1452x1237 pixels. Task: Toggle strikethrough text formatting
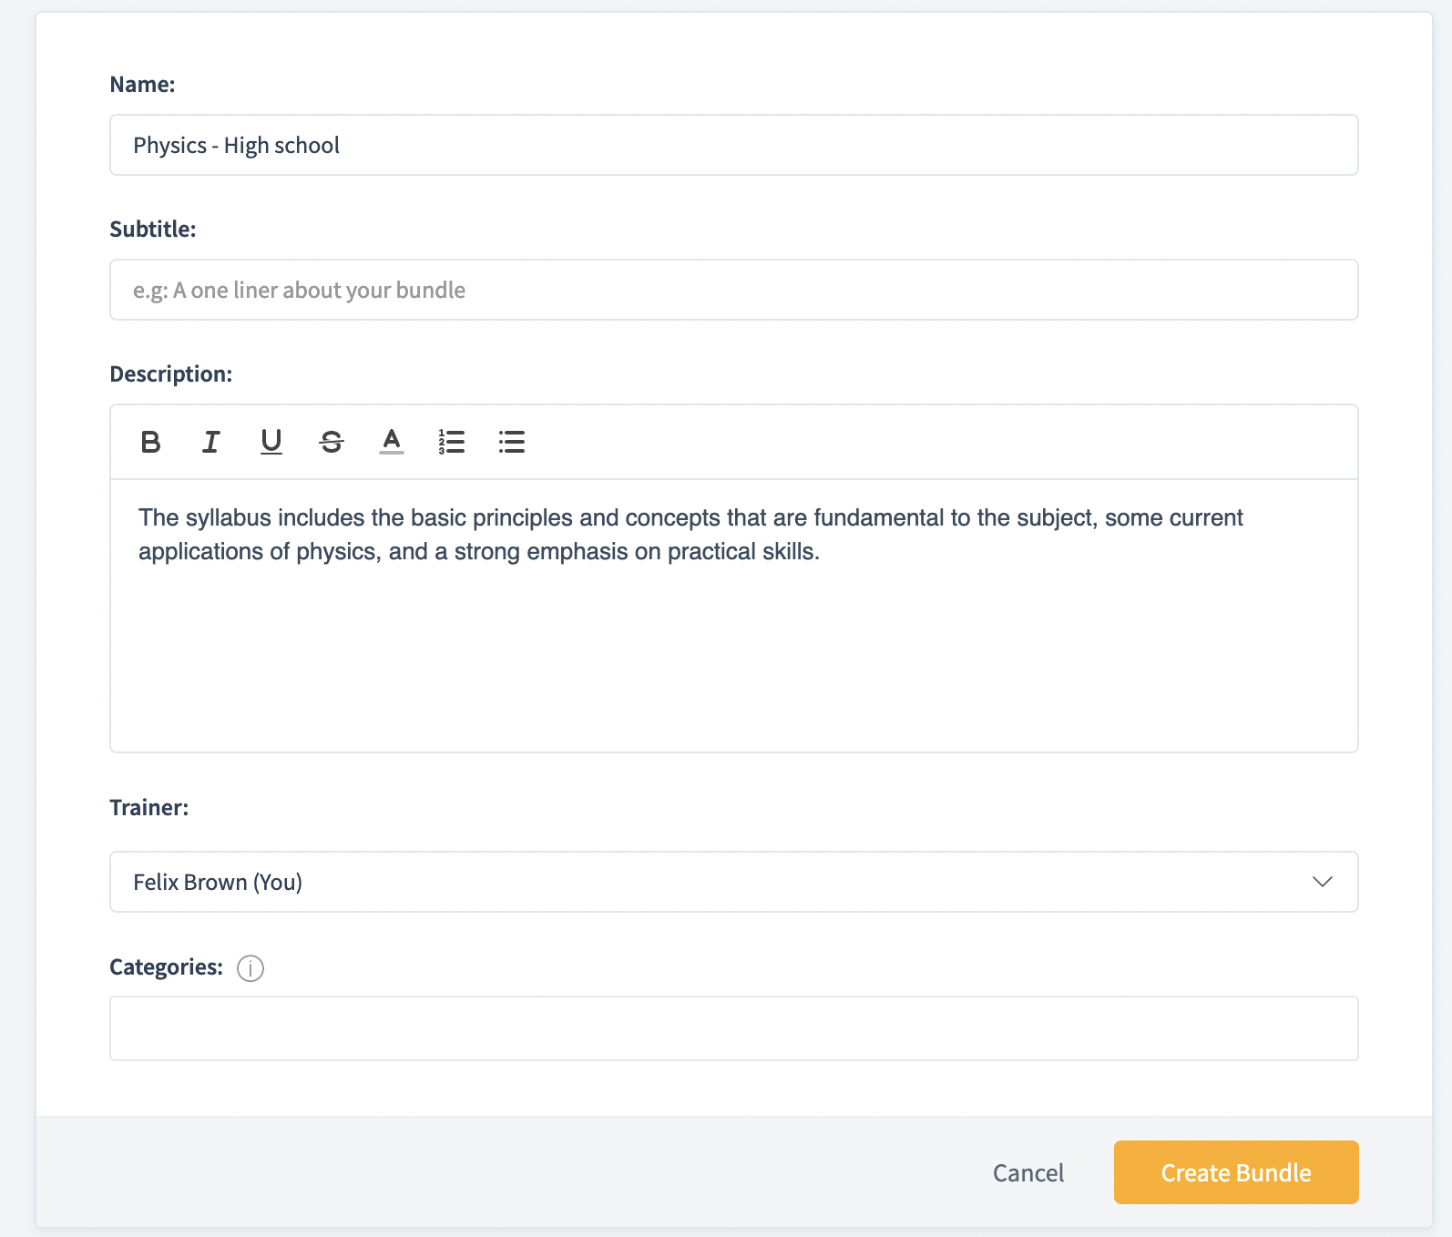point(332,443)
